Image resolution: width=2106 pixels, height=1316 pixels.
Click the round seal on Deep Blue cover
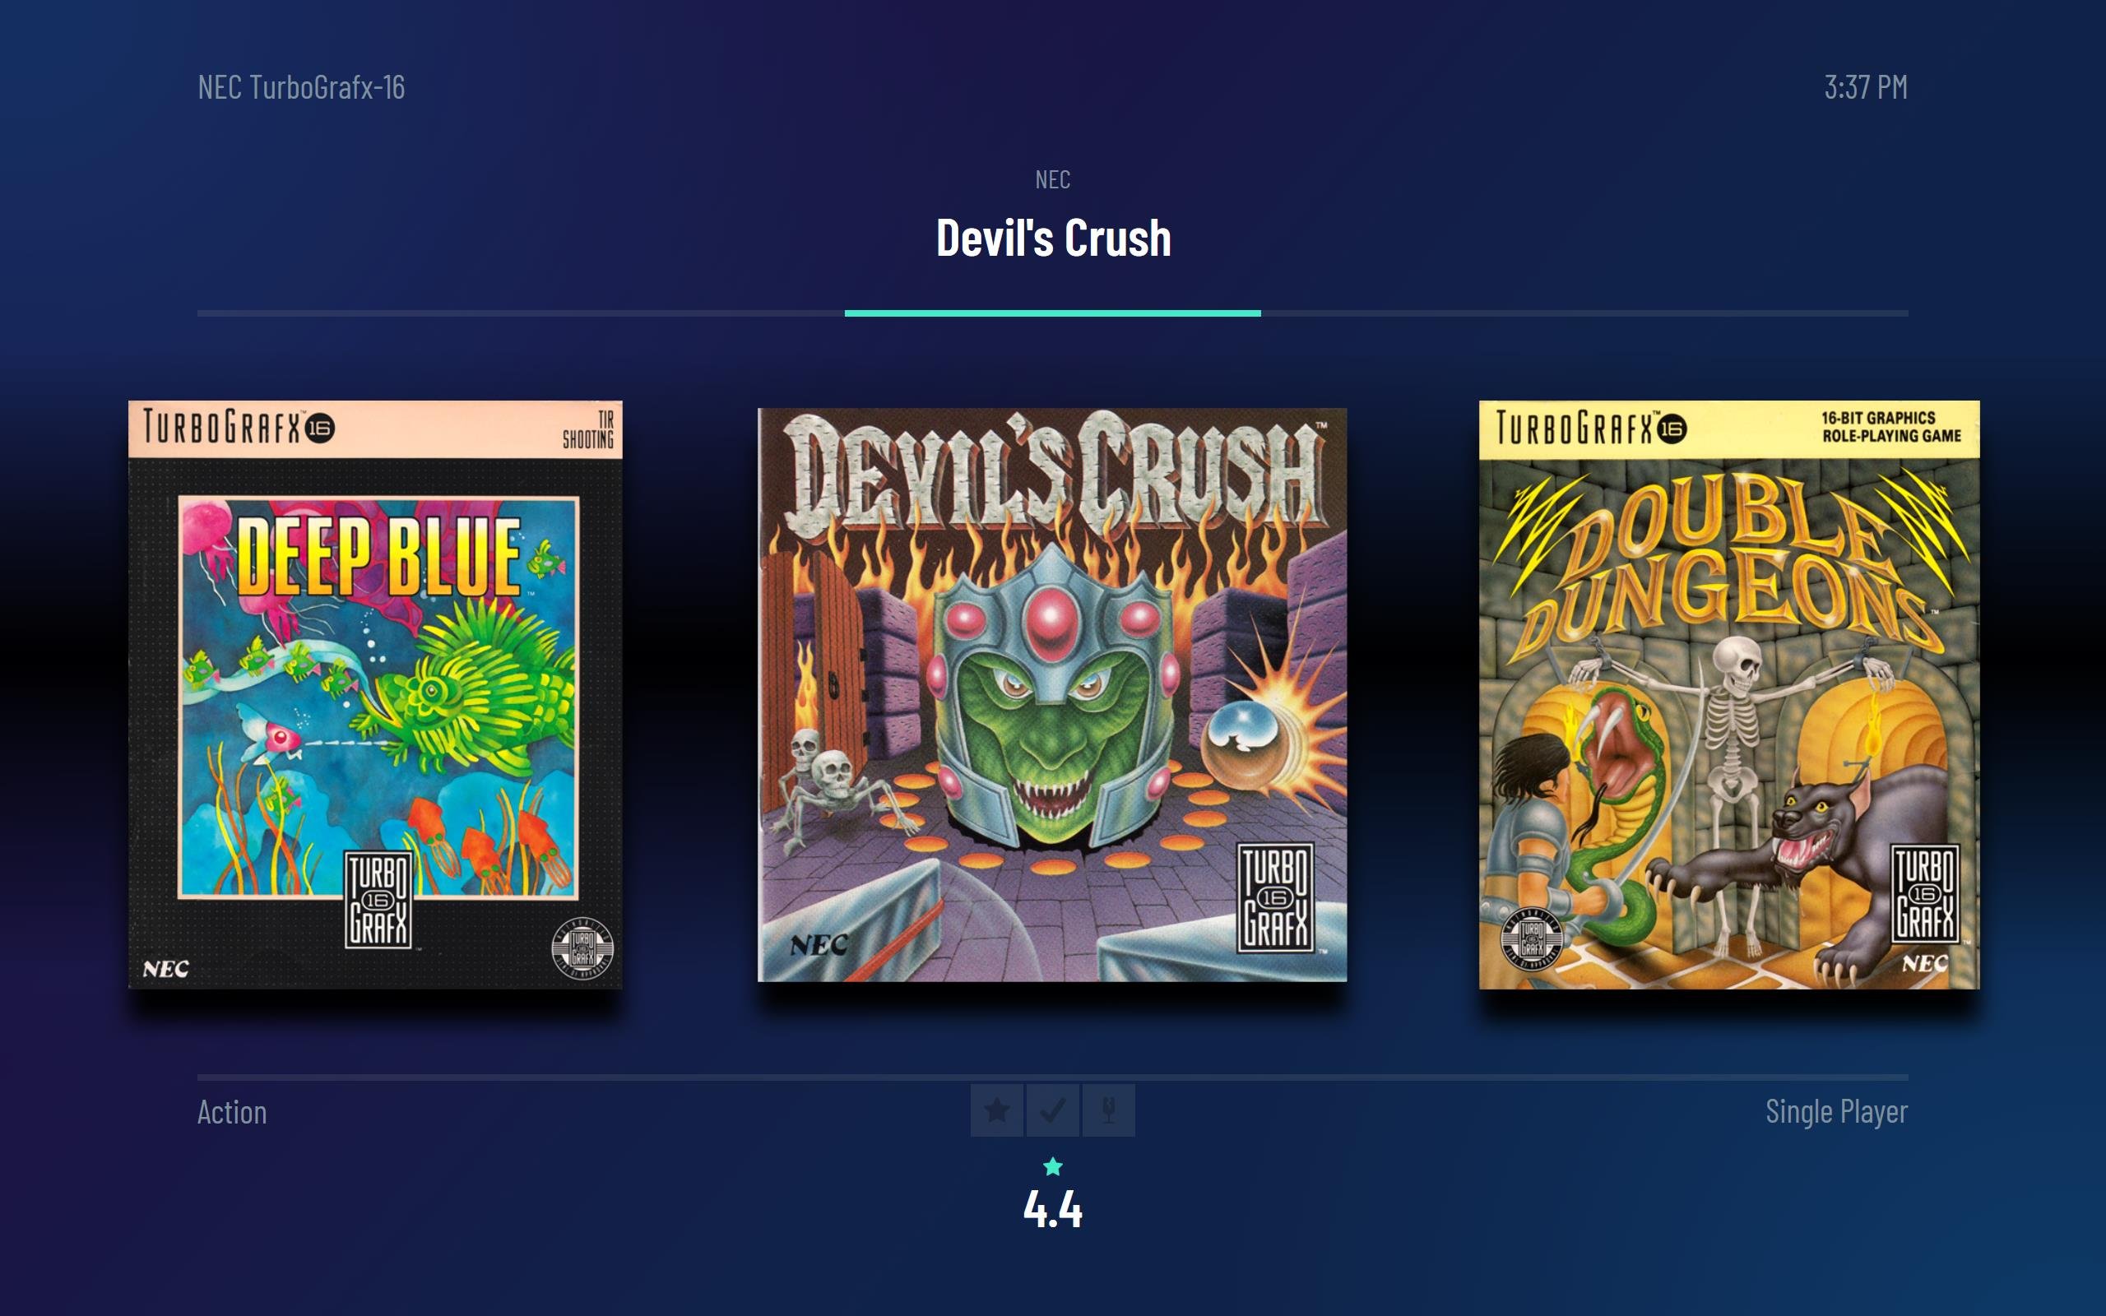pyautogui.click(x=582, y=947)
